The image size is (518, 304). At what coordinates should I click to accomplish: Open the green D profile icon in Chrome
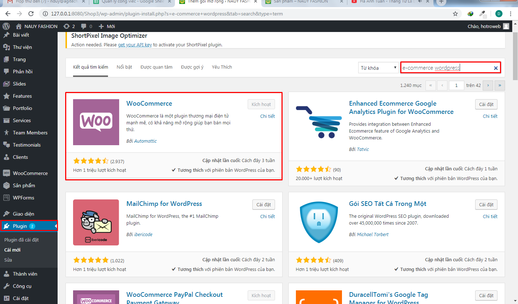tap(499, 14)
